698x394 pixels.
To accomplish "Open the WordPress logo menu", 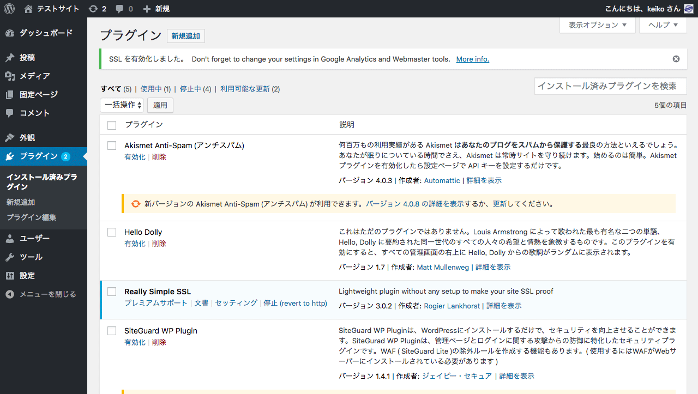I will (10, 9).
